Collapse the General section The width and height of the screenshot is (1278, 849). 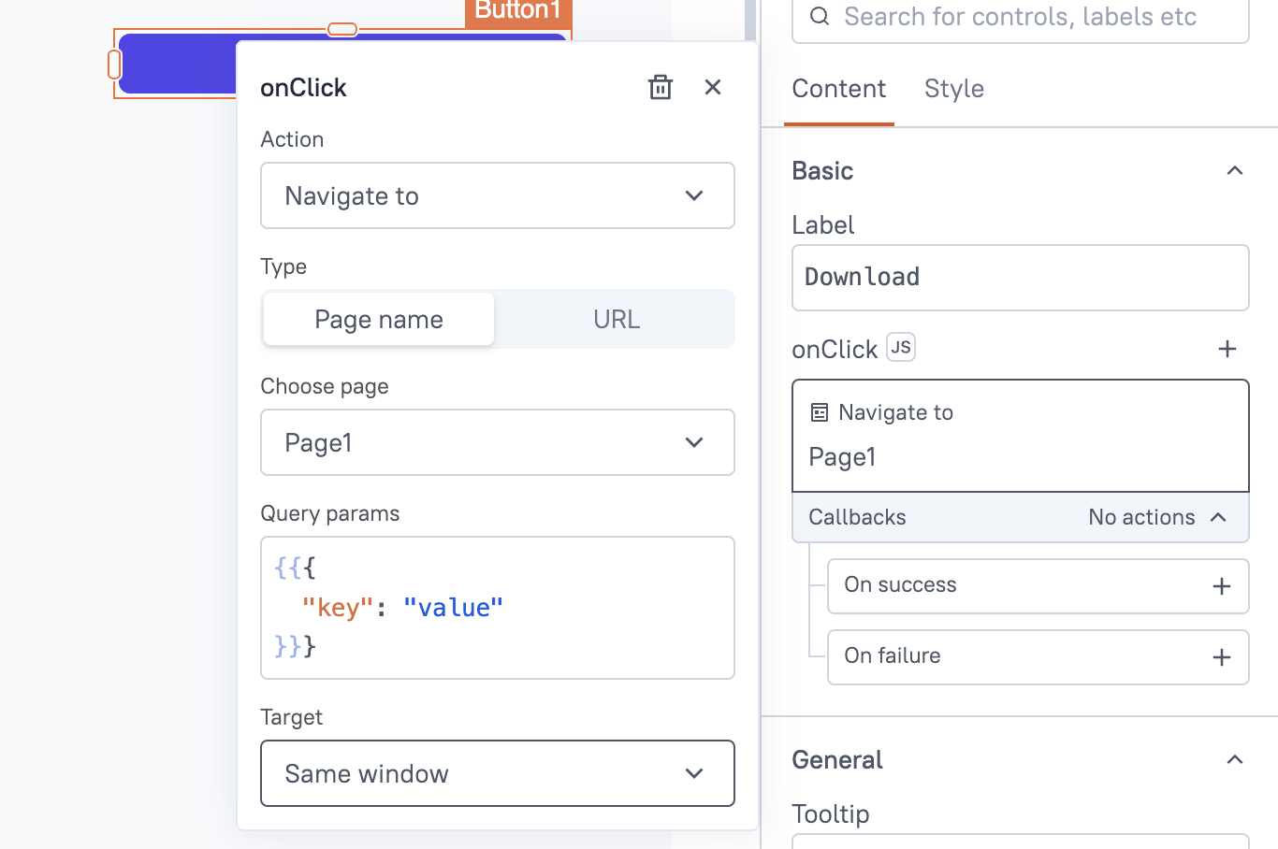(1235, 759)
